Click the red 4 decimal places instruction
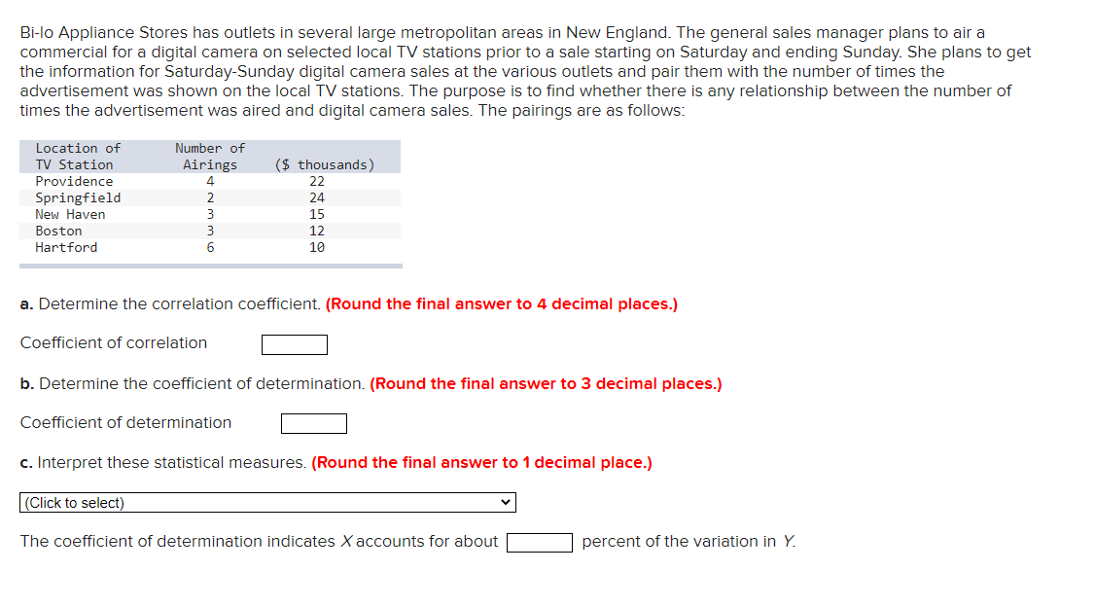1095x607 pixels. click(502, 303)
